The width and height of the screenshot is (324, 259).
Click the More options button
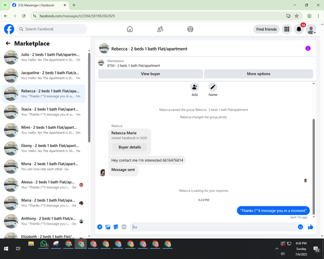259,74
